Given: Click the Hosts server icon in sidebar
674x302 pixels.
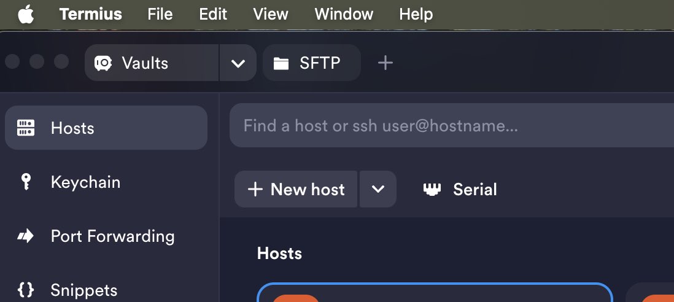Looking at the screenshot, I should click(26, 128).
